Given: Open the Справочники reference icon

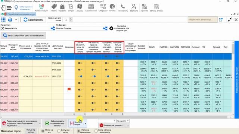Looking at the screenshot, I should (x=91, y=8).
